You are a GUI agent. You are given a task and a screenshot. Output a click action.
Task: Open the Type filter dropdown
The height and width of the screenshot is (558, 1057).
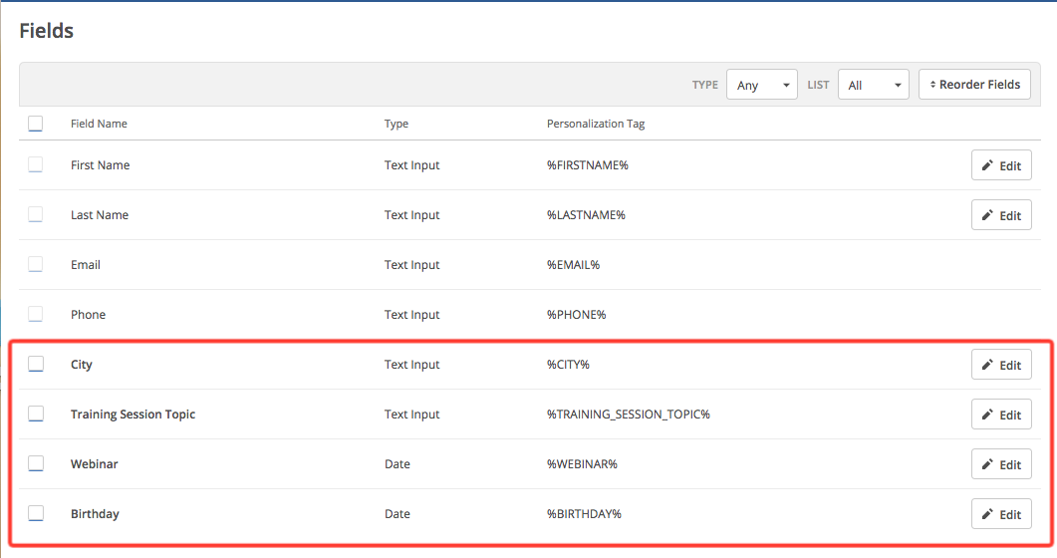click(762, 86)
